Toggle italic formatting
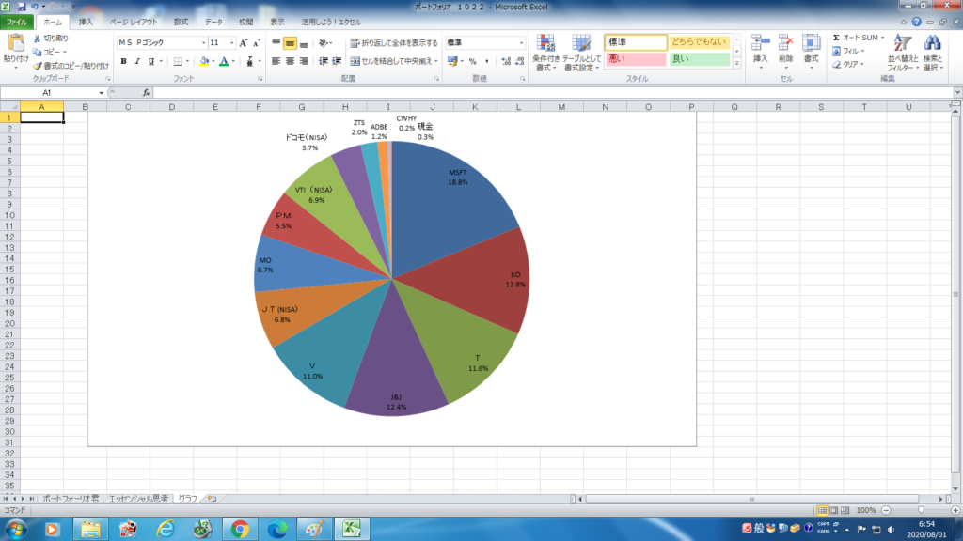The image size is (963, 541). pyautogui.click(x=137, y=61)
